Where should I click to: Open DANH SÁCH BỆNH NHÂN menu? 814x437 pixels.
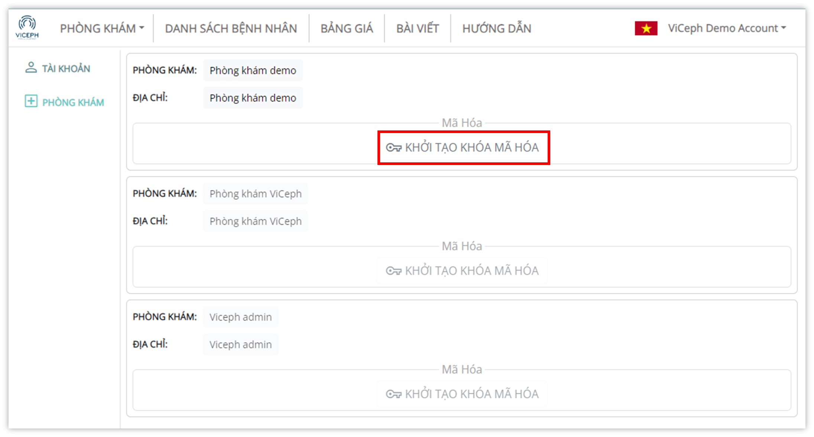coord(231,28)
